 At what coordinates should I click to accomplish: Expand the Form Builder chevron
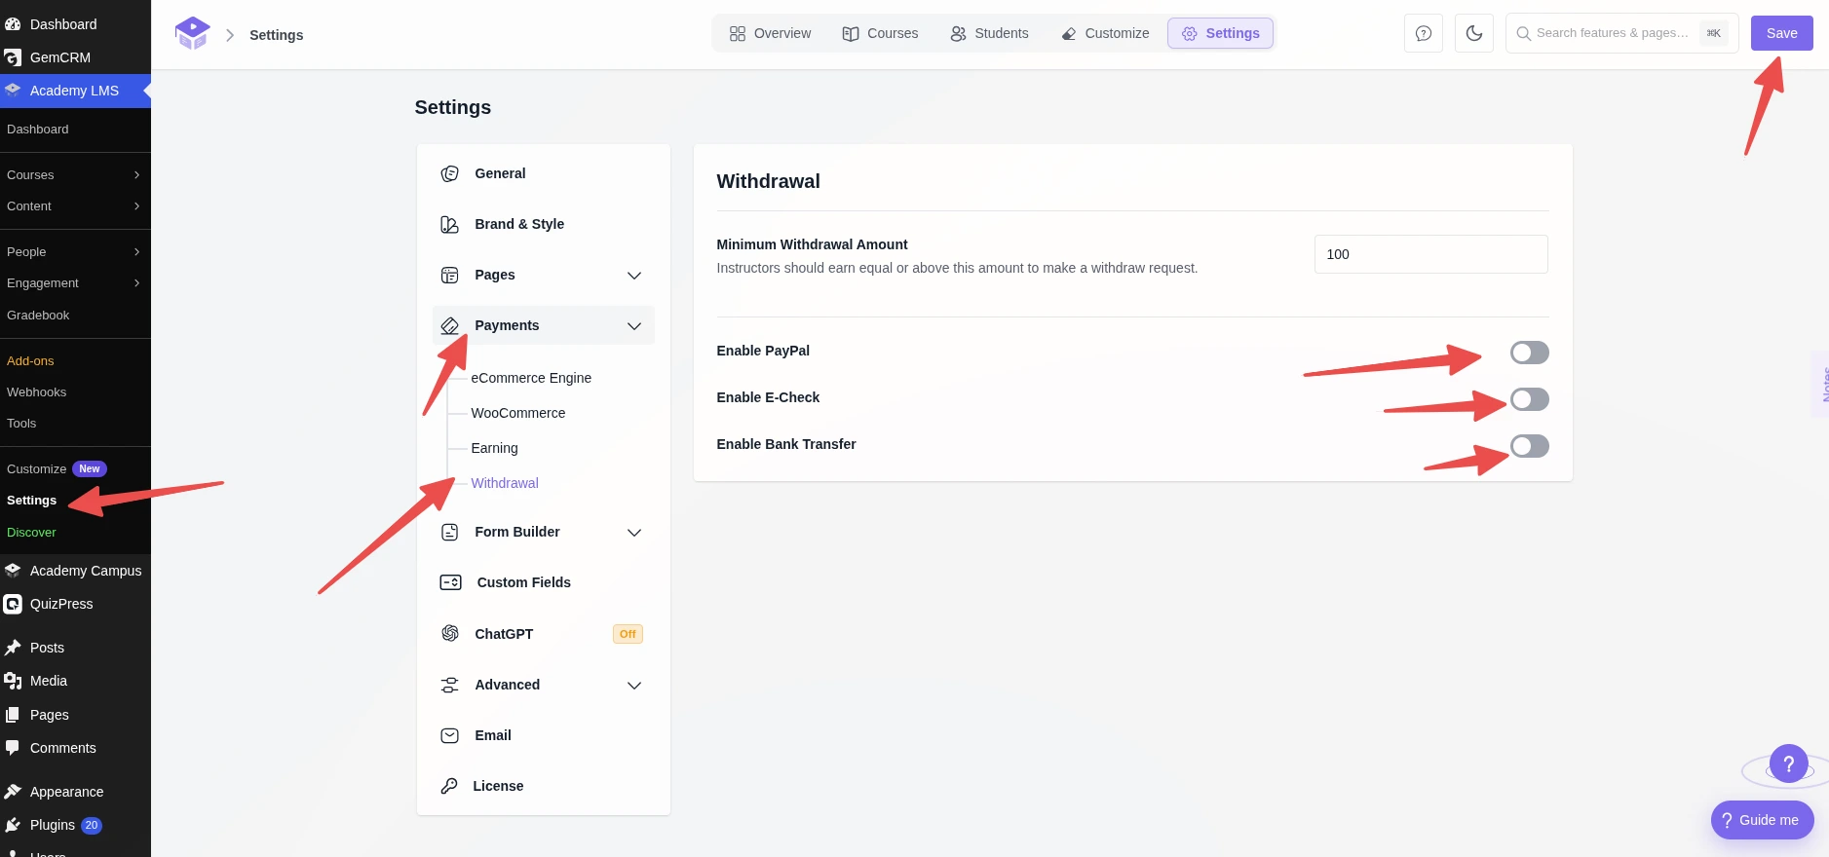tap(634, 533)
